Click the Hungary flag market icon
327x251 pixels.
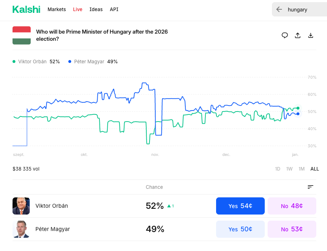pyautogui.click(x=21, y=35)
